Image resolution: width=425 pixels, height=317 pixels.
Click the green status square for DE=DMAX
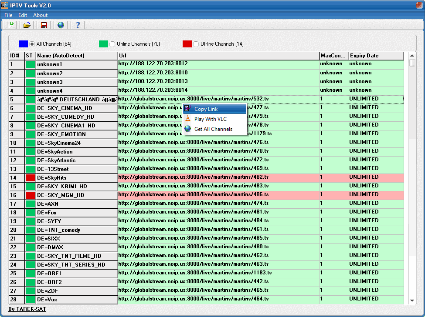click(x=30, y=247)
